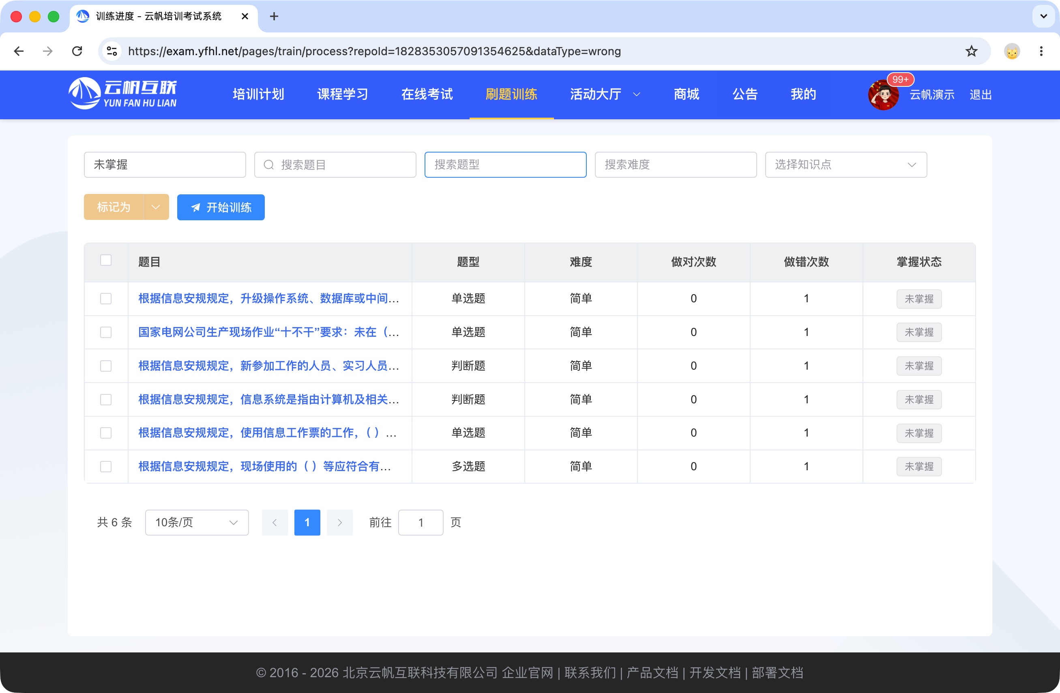
Task: Click the 做对次数 column header
Action: pyautogui.click(x=693, y=262)
